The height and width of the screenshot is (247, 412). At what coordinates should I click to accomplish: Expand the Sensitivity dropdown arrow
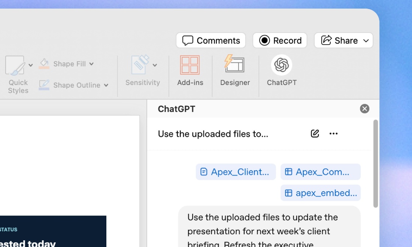(155, 65)
